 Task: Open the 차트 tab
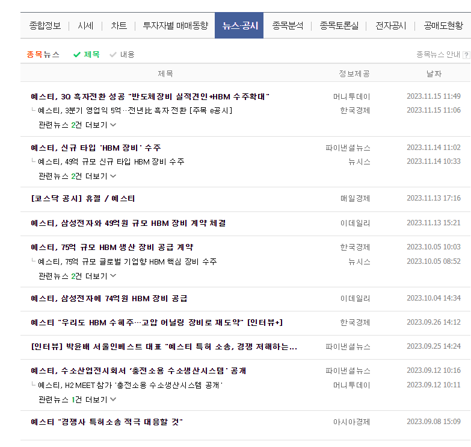pyautogui.click(x=119, y=25)
